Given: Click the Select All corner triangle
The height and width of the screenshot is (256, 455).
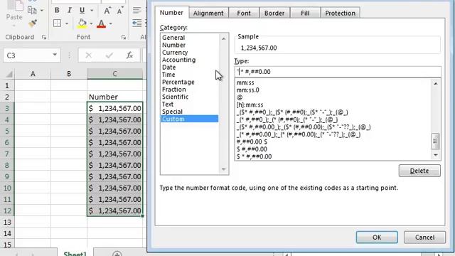Looking at the screenshot, I should [9, 74].
